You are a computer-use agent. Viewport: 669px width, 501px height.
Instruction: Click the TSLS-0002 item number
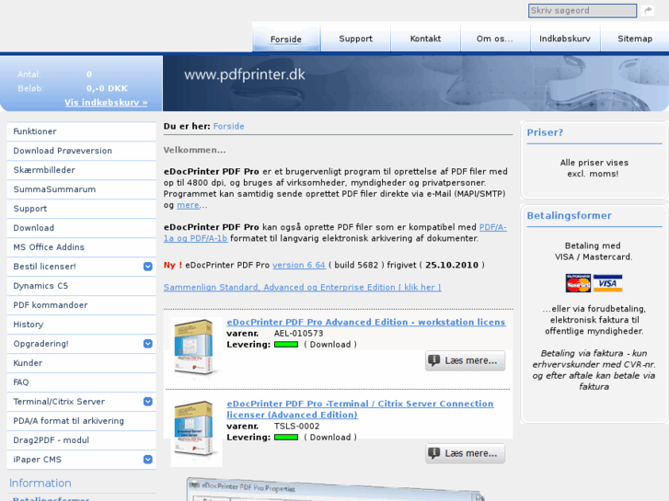point(296,426)
